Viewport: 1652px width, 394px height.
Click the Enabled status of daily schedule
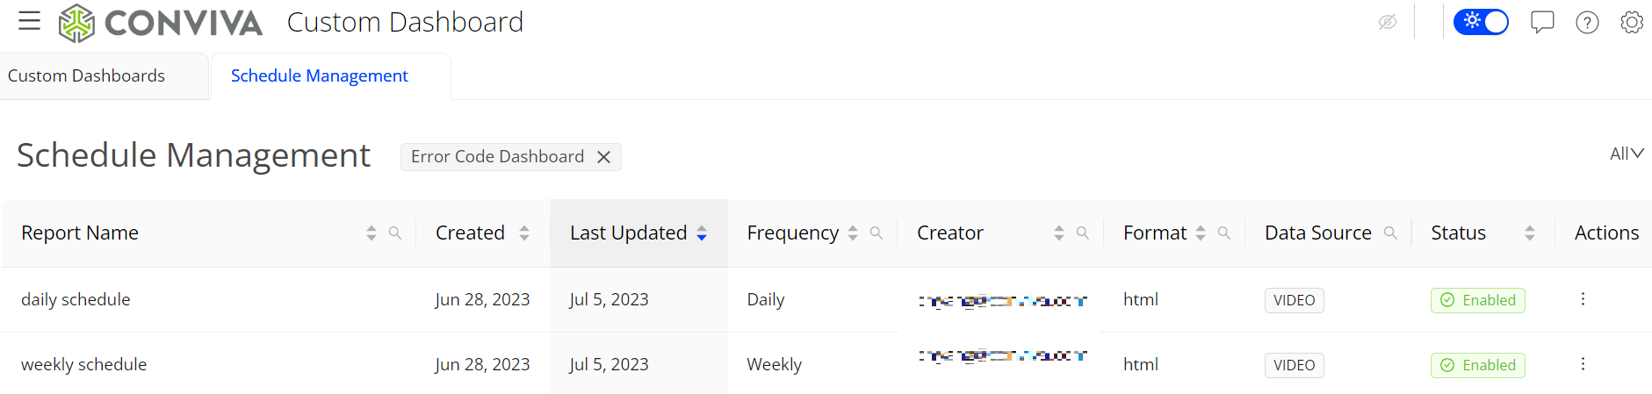pos(1478,300)
